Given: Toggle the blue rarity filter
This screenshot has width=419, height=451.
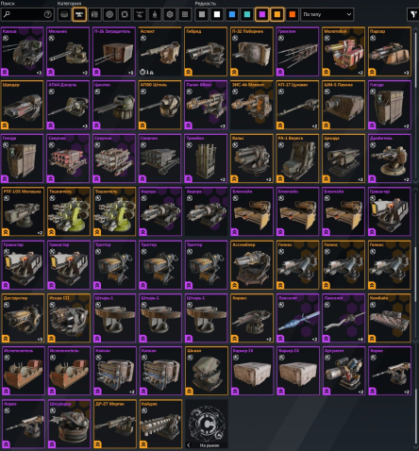Looking at the screenshot, I should [x=232, y=14].
